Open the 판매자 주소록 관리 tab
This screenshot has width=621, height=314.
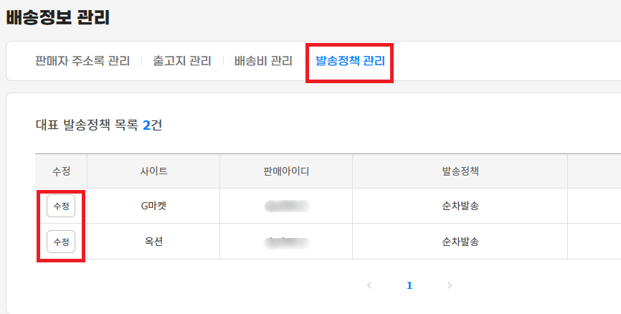coord(82,61)
